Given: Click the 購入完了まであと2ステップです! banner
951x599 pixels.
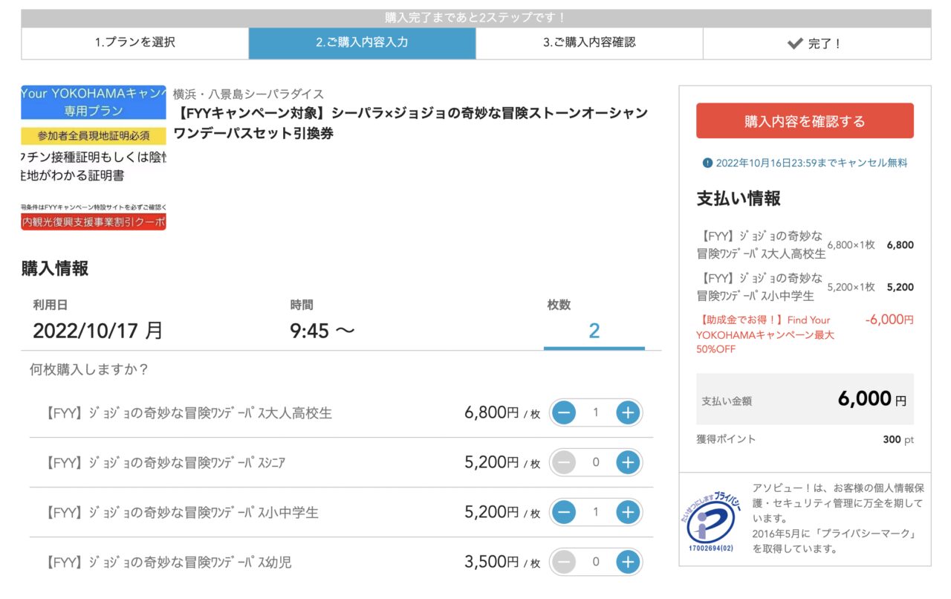Looking at the screenshot, I should (476, 18).
